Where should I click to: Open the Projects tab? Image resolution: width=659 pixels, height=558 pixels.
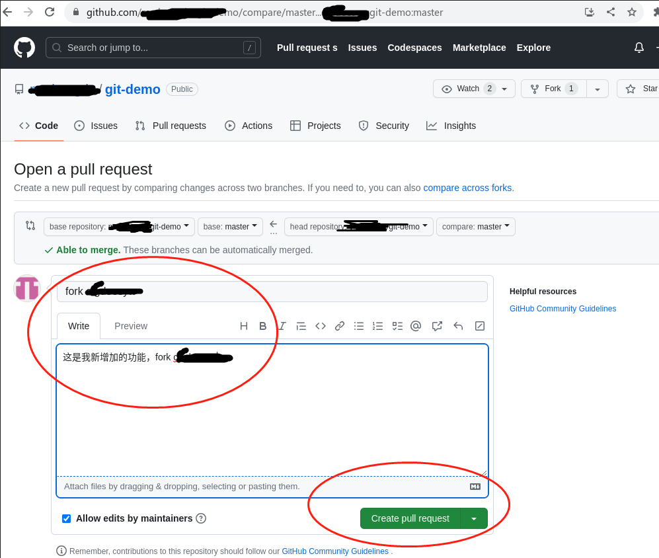click(316, 126)
